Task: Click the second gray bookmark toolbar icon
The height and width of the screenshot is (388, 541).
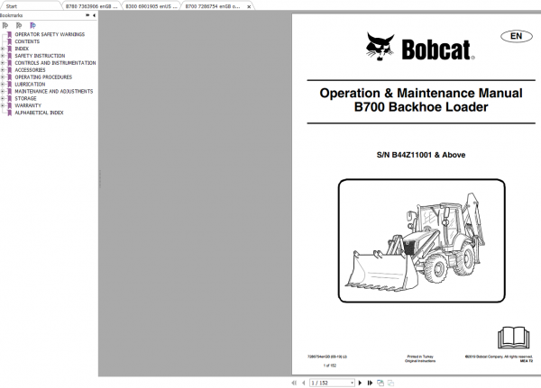Action: [x=19, y=25]
